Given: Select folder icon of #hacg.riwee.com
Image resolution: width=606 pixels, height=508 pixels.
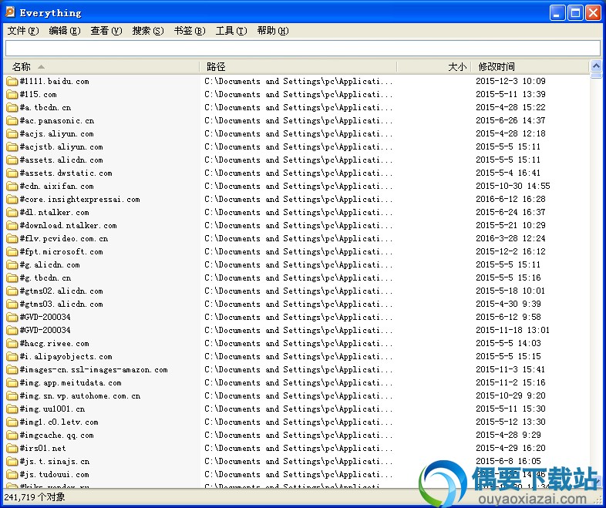Looking at the screenshot, I should [12, 344].
